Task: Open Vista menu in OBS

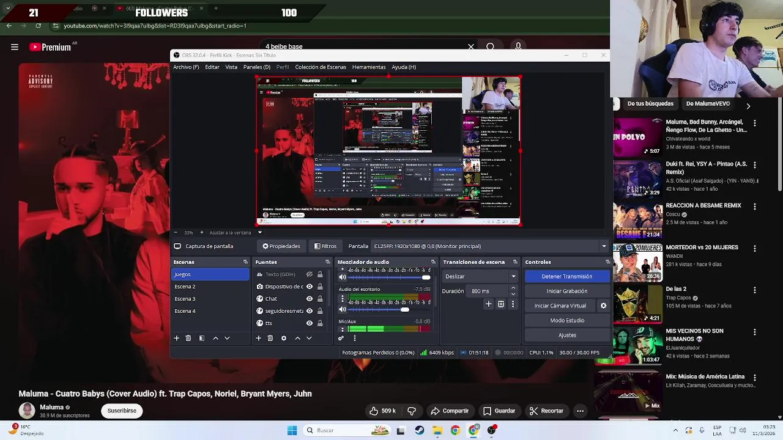Action: [x=231, y=67]
